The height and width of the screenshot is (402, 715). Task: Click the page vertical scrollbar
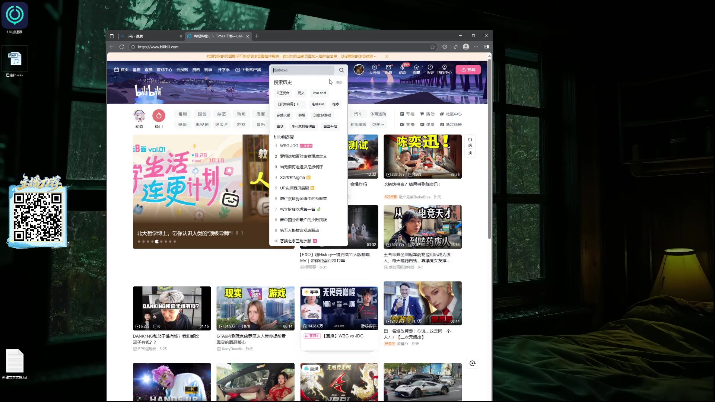pos(489,149)
